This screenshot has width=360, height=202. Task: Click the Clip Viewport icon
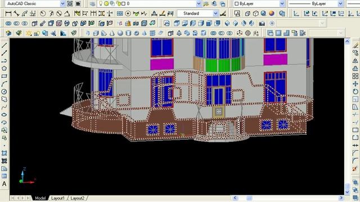point(303,33)
